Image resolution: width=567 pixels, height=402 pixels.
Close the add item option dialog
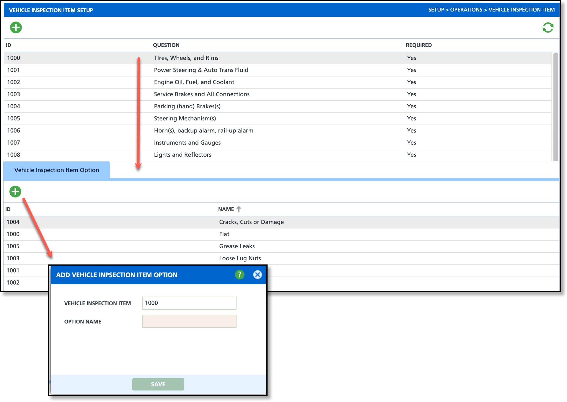tap(258, 275)
